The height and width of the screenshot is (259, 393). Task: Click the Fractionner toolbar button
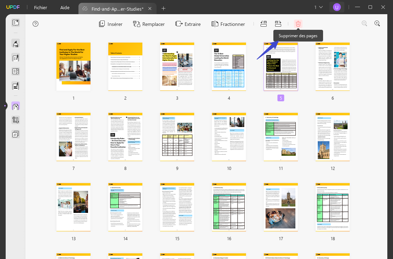pos(228,24)
